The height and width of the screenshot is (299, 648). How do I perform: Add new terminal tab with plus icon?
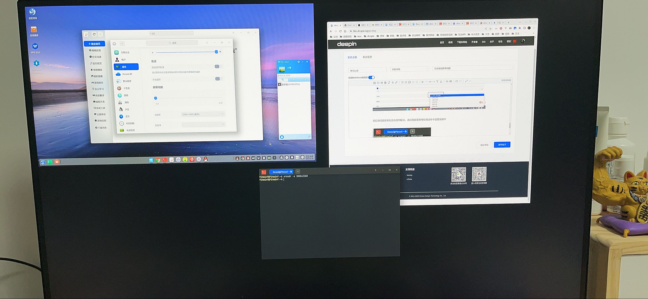[298, 172]
